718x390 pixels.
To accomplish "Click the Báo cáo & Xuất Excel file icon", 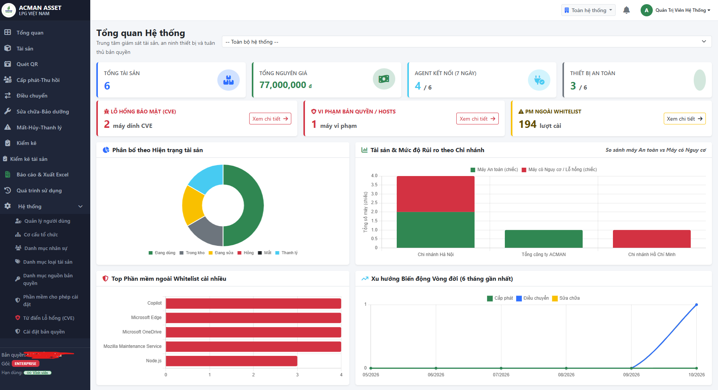I will pyautogui.click(x=8, y=175).
